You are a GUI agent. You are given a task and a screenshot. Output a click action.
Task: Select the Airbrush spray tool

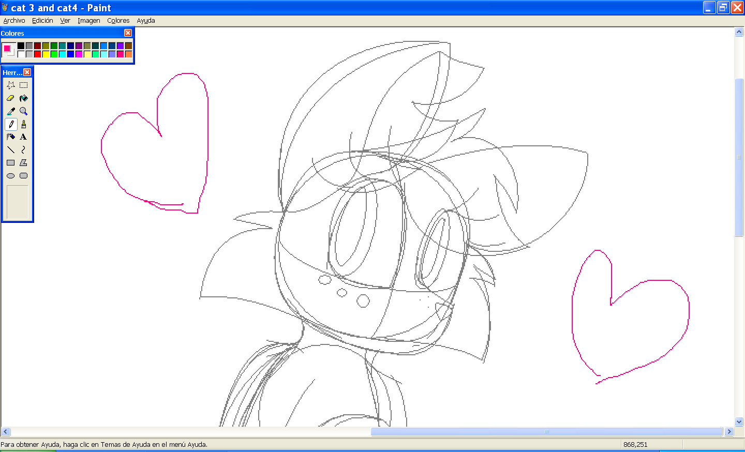click(x=11, y=137)
